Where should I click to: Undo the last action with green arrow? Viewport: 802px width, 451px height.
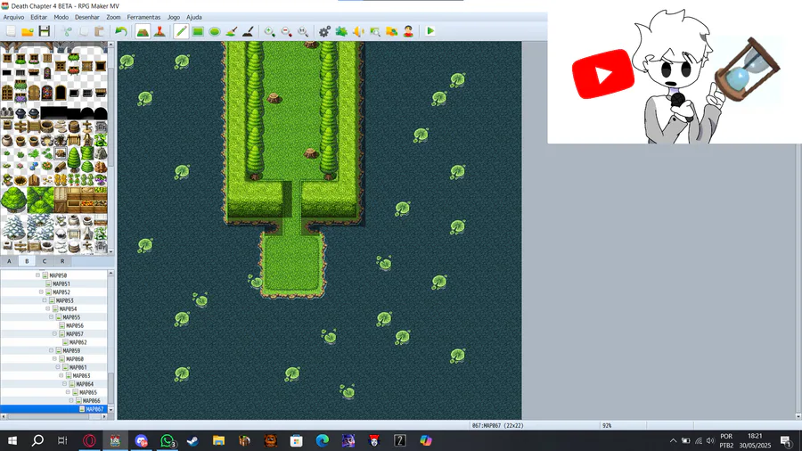tap(120, 31)
